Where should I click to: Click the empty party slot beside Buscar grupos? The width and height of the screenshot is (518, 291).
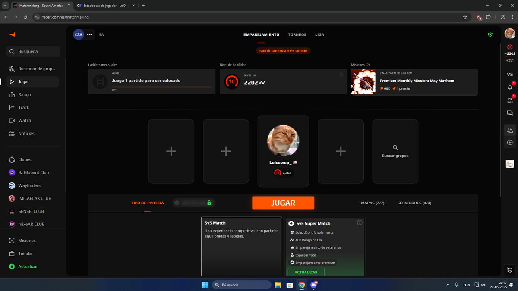pos(341,151)
